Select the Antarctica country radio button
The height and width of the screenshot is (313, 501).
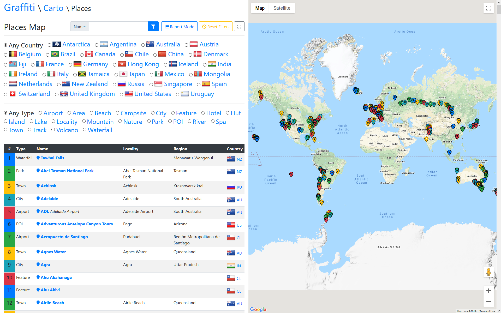[49, 45]
